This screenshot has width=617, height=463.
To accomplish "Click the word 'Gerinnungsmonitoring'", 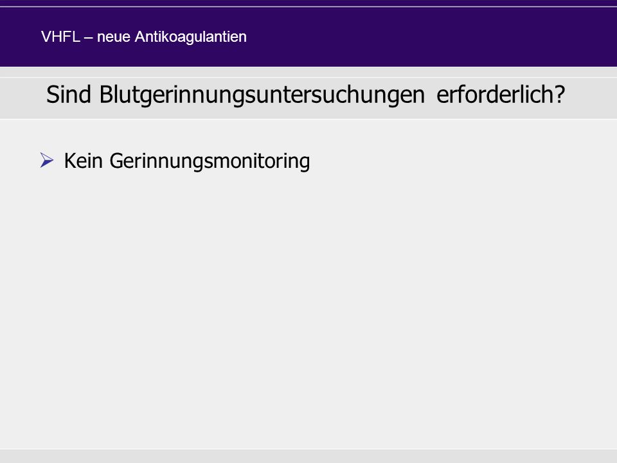I will [210, 161].
